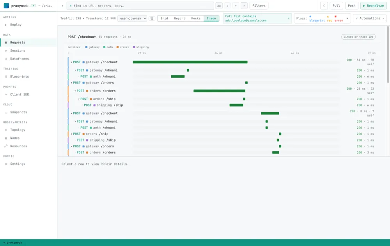
Task: Collapse the first POST gateway /whoami row
Action: click(75, 70)
